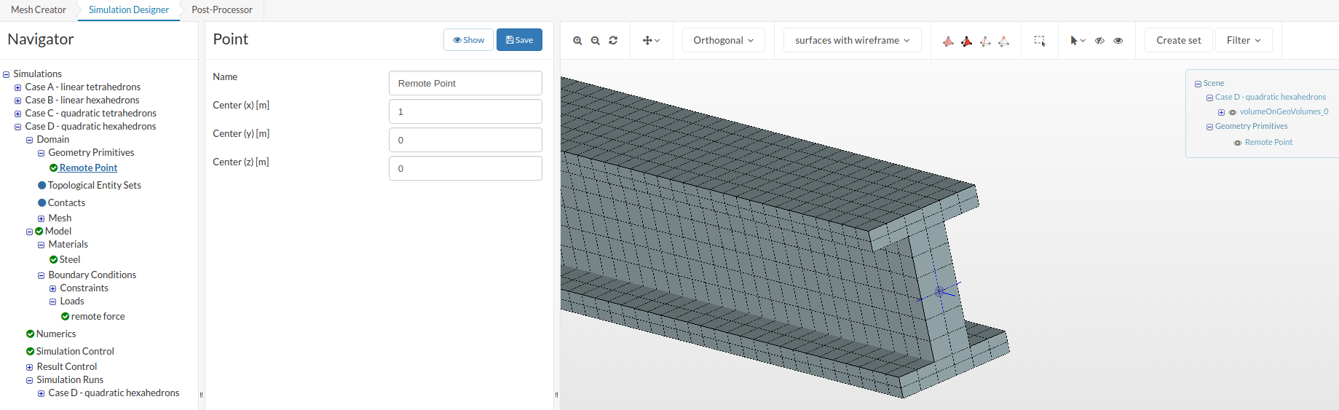Hide selection using crossed-eye icon
The height and width of the screenshot is (410, 1339).
1099,41
